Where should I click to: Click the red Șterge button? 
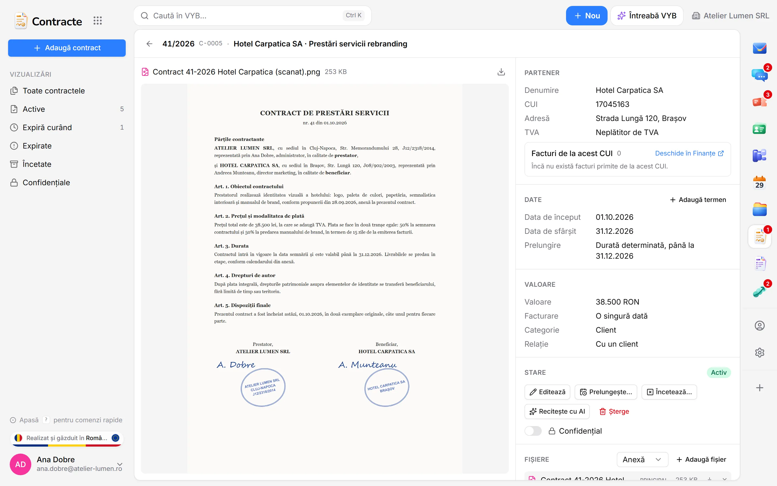tap(614, 411)
